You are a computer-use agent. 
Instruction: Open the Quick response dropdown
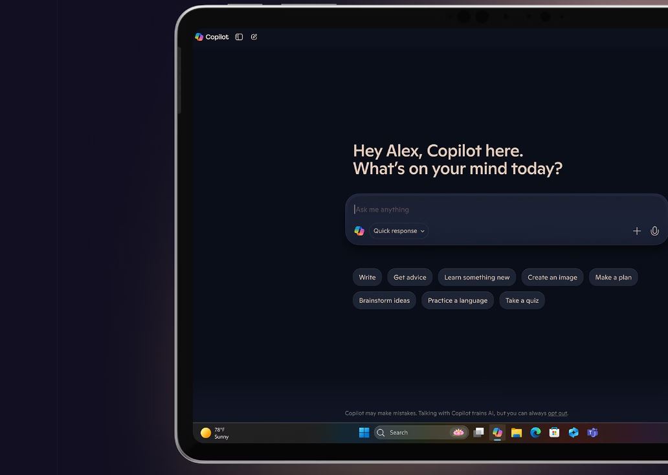click(x=399, y=231)
